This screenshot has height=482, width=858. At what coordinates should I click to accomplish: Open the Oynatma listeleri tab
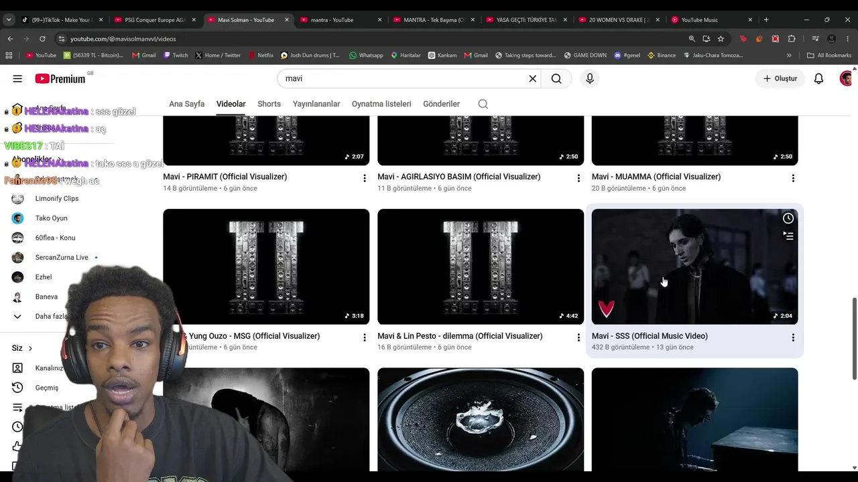[x=381, y=104]
